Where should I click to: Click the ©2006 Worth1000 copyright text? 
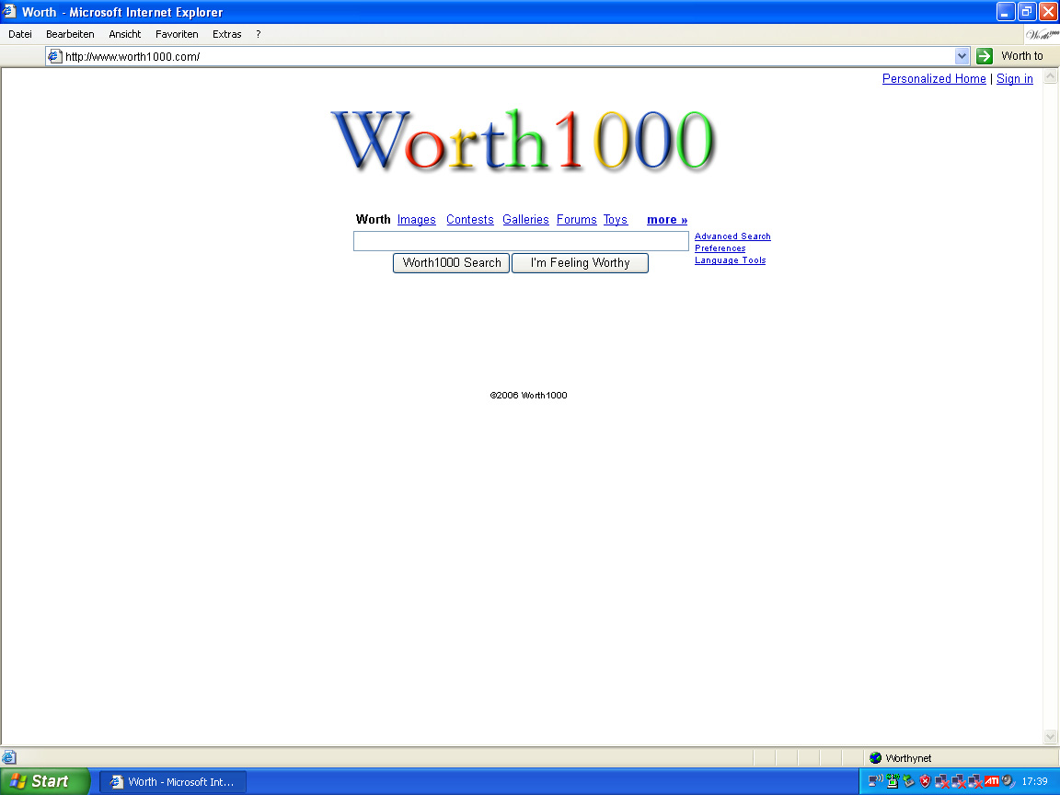pyautogui.click(x=529, y=396)
